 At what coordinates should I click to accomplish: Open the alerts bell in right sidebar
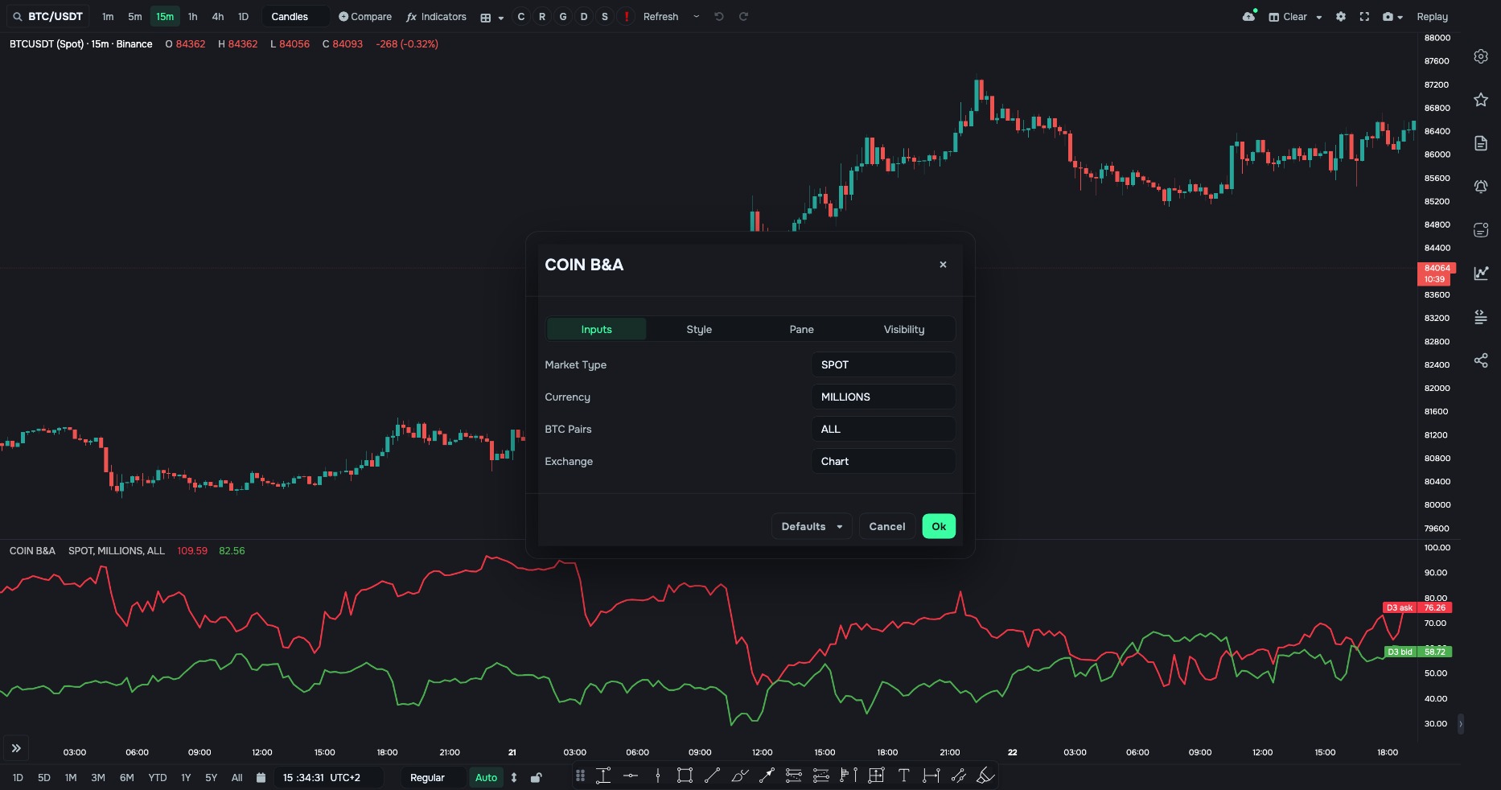1481,187
